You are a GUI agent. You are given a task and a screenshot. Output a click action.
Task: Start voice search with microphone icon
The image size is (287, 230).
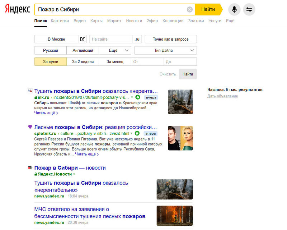[x=234, y=9]
